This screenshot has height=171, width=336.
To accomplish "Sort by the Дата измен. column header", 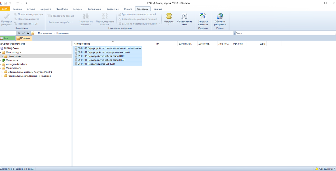I will [x=187, y=44].
